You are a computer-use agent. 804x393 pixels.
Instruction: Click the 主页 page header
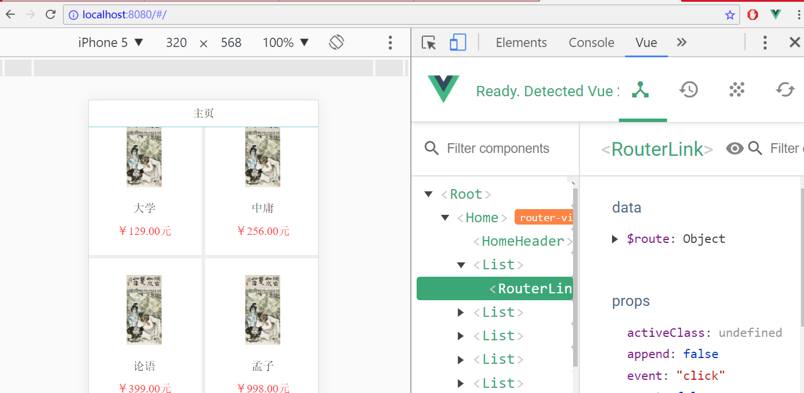(x=203, y=113)
